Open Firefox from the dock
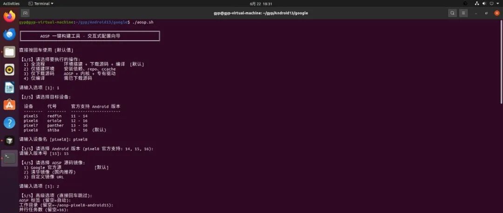Screen dimensions: 503x213 10,16
